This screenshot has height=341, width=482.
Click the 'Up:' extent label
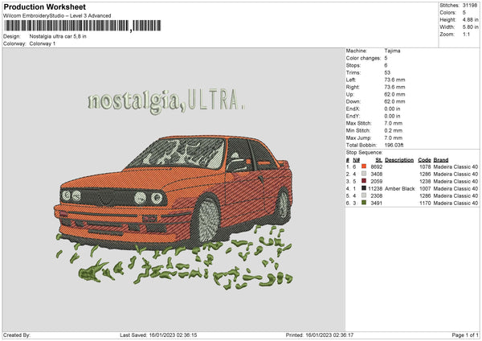pyautogui.click(x=349, y=94)
